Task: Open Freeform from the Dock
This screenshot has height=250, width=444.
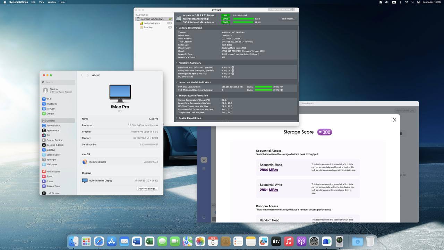Action: point(263,241)
